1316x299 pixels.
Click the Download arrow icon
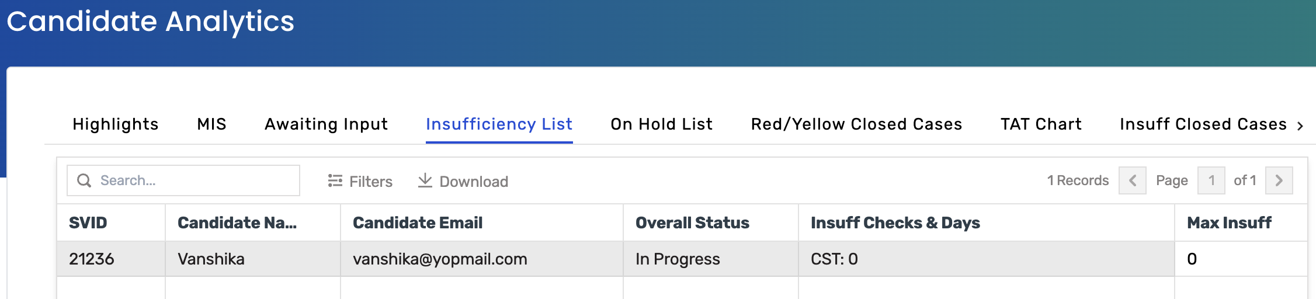point(425,180)
